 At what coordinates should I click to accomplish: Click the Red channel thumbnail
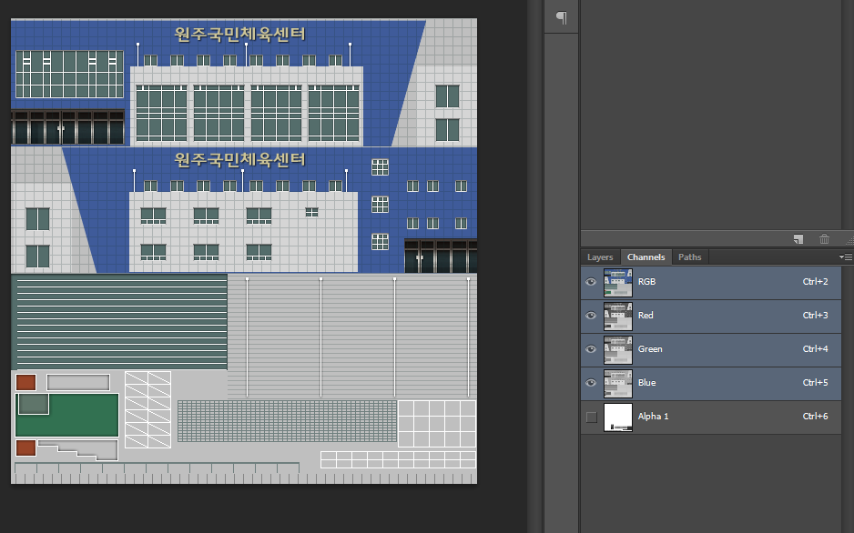(x=618, y=316)
